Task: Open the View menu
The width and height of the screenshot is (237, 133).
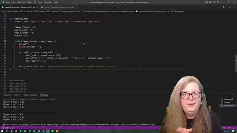Action: point(29,3)
